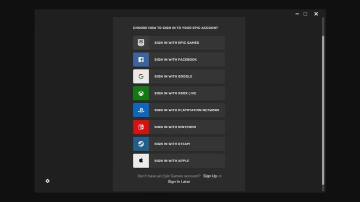Screen dimensions: 360x202
Task: Choose Sign in with Epic Games
Action: click(x=179, y=42)
